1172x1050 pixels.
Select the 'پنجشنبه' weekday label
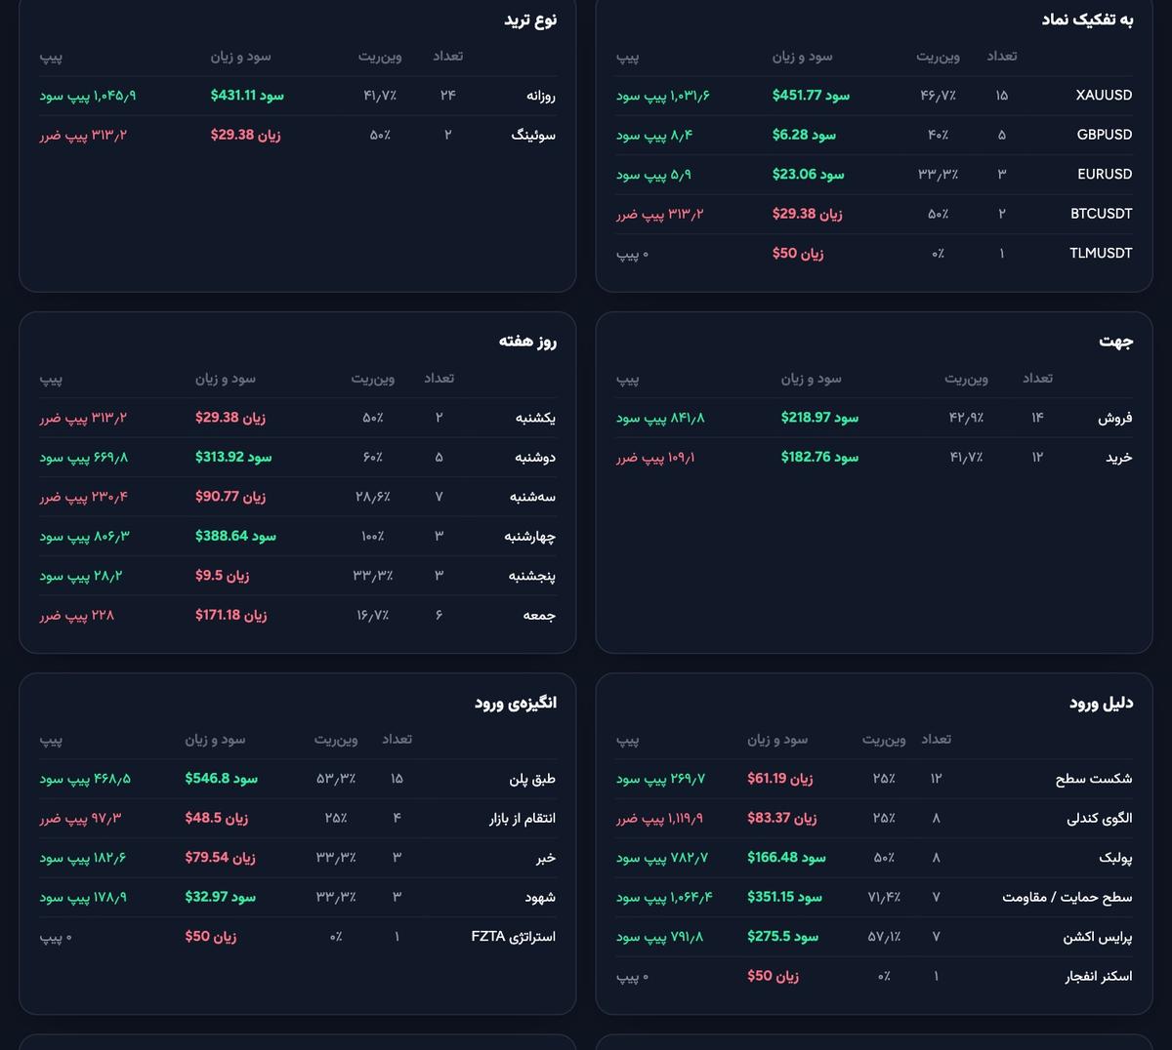point(532,576)
